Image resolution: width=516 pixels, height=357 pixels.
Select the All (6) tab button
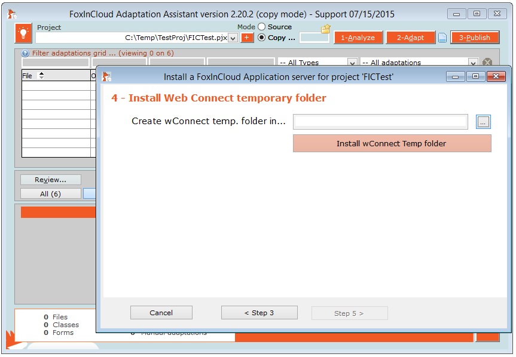(50, 193)
